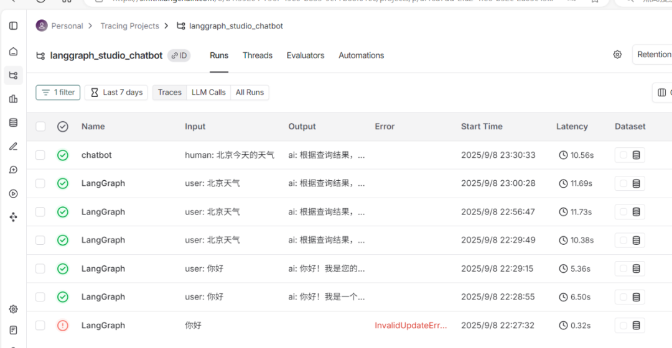Image resolution: width=672 pixels, height=348 pixels.
Task: Click output 'ai: 你好！我是一个...'
Action: tap(327, 297)
